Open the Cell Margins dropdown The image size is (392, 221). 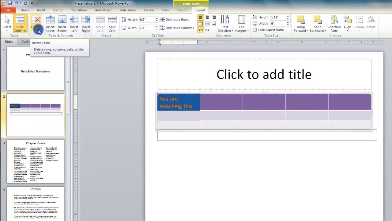pos(241,24)
